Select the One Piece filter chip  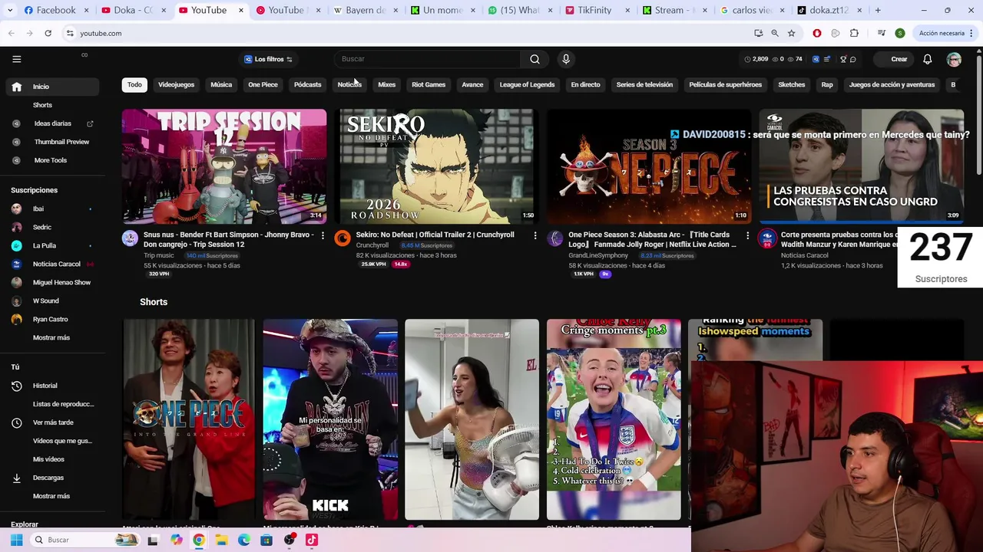[263, 84]
